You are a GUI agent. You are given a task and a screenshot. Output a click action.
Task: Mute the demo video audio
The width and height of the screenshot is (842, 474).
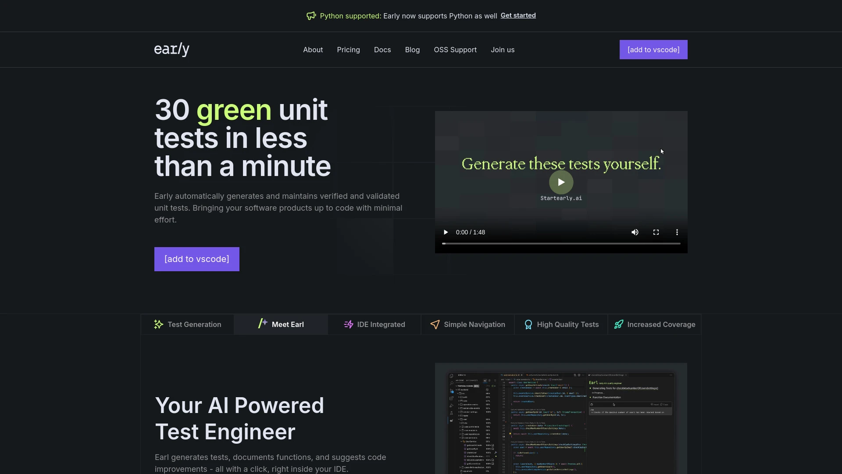[635, 232]
